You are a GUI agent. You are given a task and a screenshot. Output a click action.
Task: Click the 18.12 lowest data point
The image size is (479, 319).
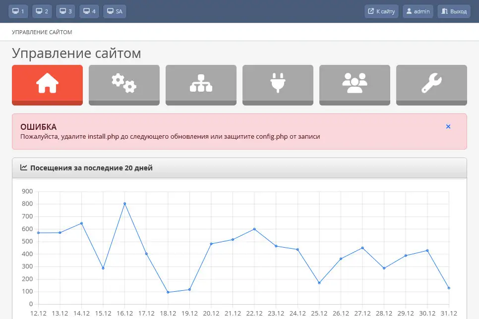point(168,292)
